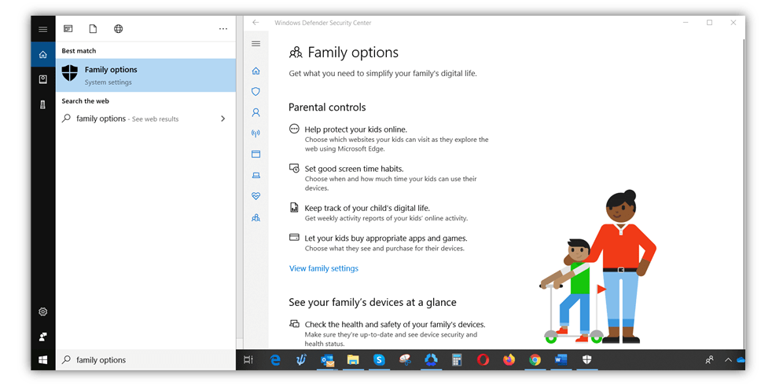This screenshot has width=761, height=386.
Task: Click the 'Parental controls' heading
Action: (x=327, y=107)
